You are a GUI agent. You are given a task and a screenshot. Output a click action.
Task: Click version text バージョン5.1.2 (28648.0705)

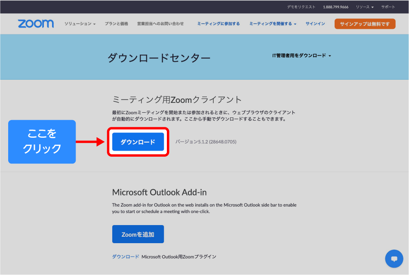tap(206, 142)
